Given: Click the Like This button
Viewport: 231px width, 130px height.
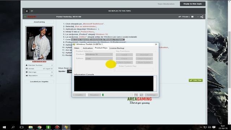Looking at the screenshot, I should pos(196,80).
